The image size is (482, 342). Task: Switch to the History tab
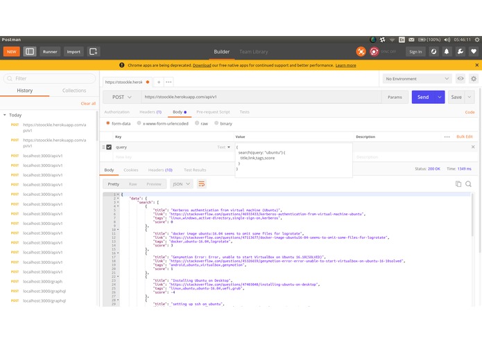click(24, 91)
